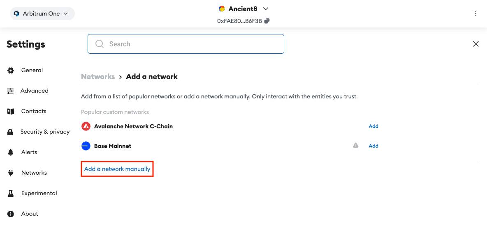Click the Security & privacy lock icon
487x230 pixels.
[10, 132]
